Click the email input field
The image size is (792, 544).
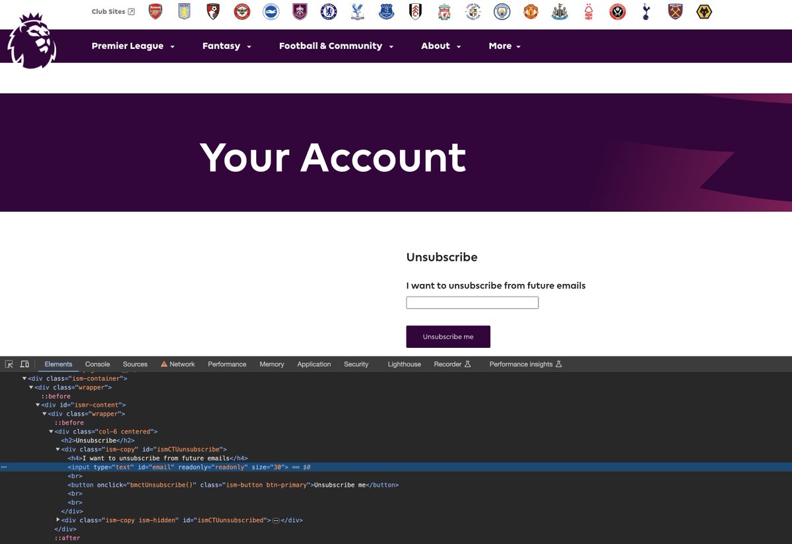473,303
